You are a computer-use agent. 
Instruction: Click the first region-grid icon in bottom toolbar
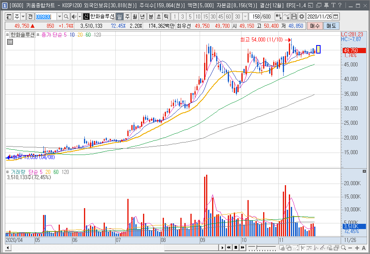[x=282, y=248]
